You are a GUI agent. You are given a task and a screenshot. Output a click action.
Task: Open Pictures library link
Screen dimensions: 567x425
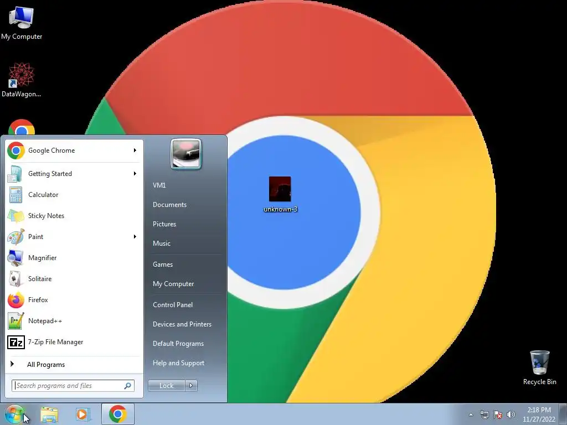(x=164, y=224)
